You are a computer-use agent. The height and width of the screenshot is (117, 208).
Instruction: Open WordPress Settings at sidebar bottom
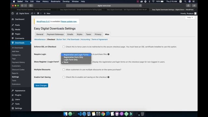coord(19,108)
